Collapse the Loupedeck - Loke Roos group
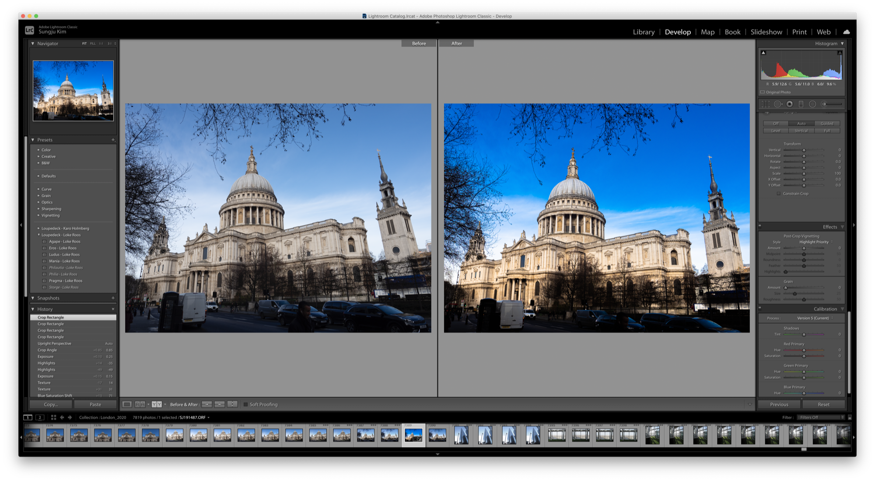 coord(38,235)
